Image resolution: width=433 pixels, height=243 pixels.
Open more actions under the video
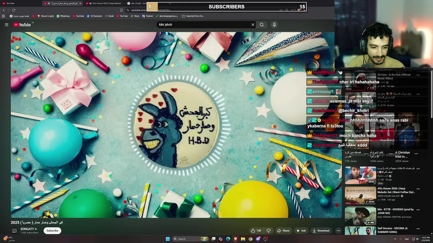338,231
